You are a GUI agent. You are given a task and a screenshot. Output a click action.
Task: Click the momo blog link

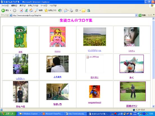(58, 51)
